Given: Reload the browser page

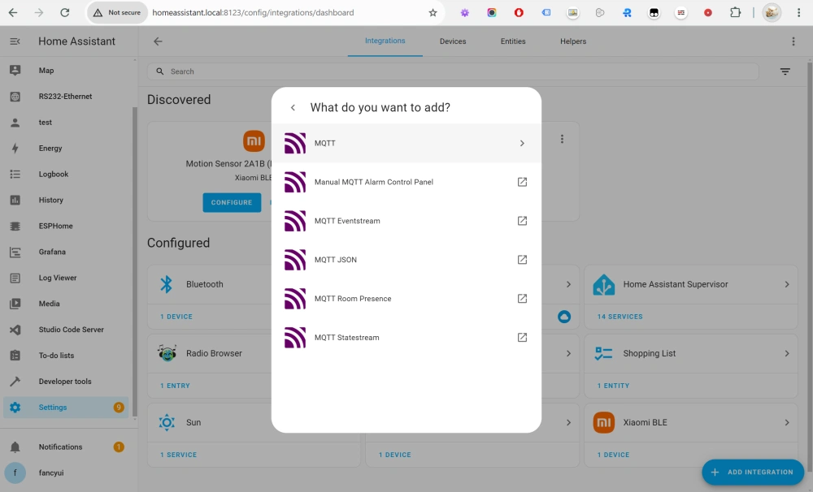Looking at the screenshot, I should (x=65, y=13).
